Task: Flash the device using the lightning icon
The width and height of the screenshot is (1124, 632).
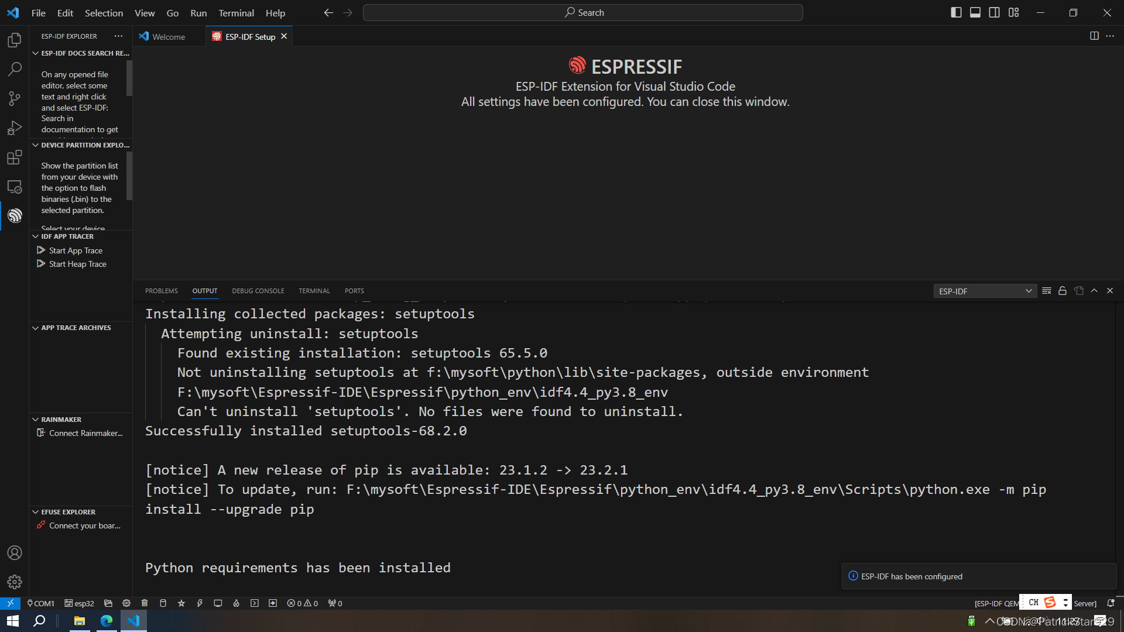Action: point(200,603)
